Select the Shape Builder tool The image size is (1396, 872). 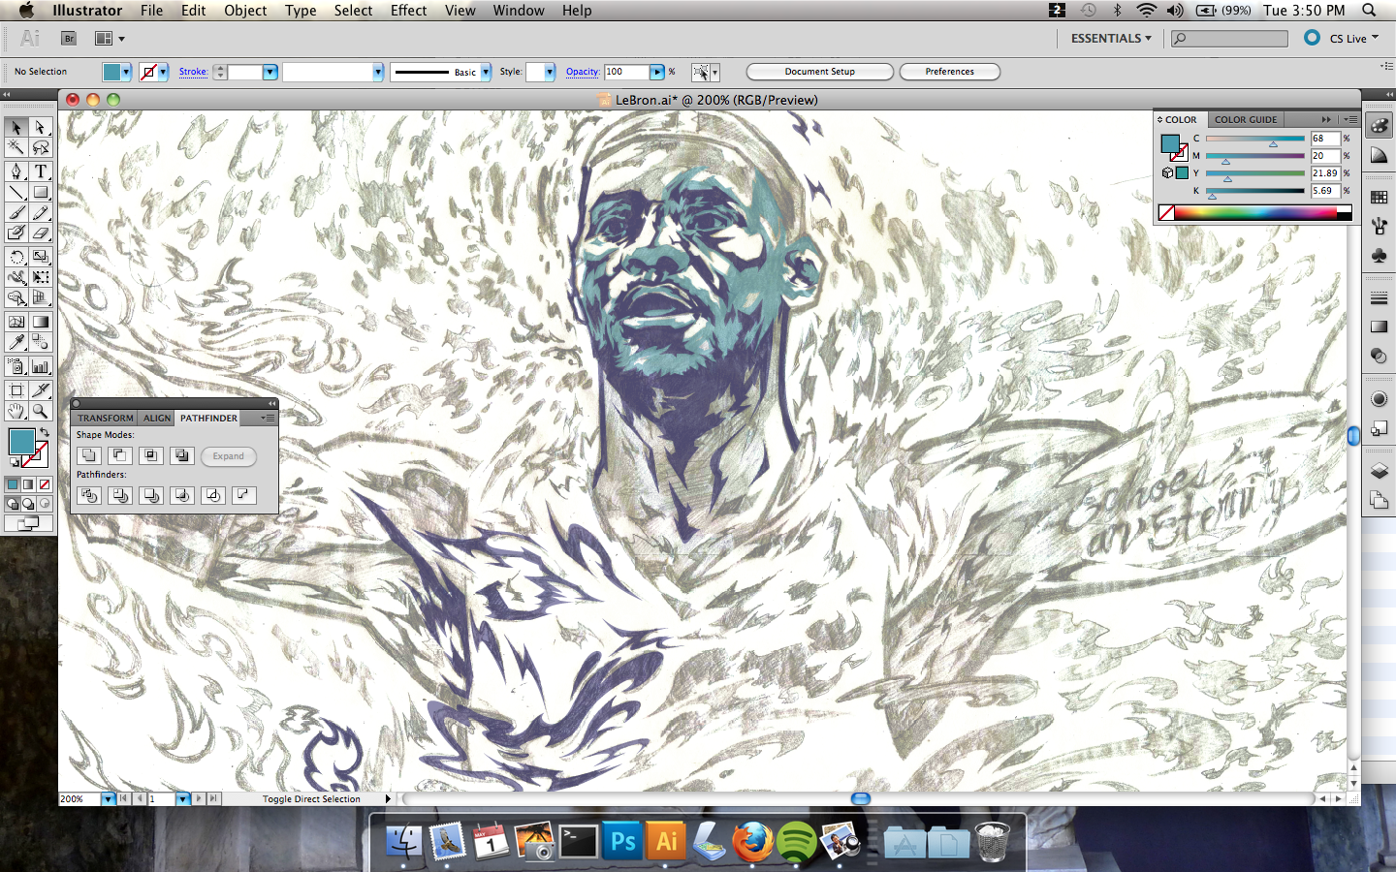coord(16,297)
